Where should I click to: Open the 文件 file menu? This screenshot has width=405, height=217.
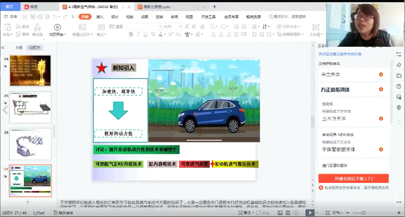[11, 17]
